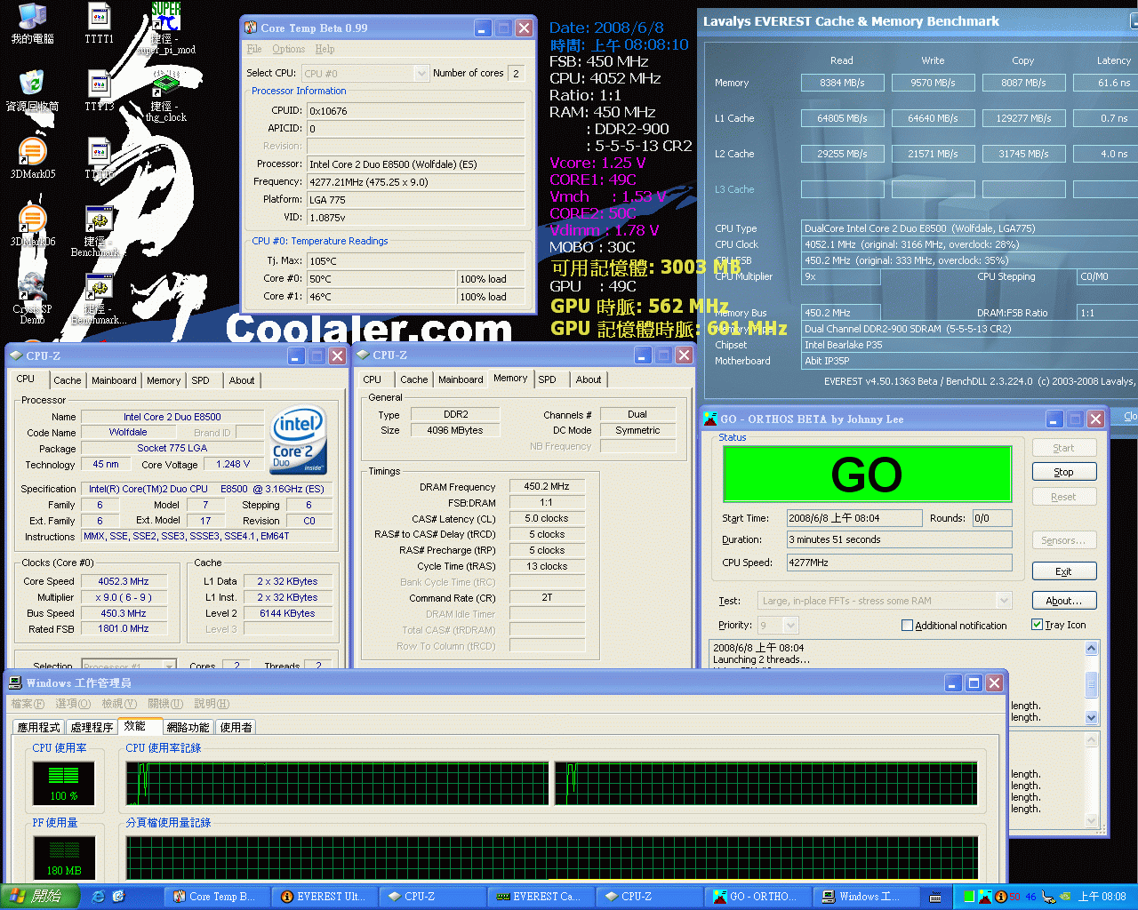Click the Core Speed value 4052.3 MHz in CPU-Z
Screen dimensions: 1138x910
[124, 581]
